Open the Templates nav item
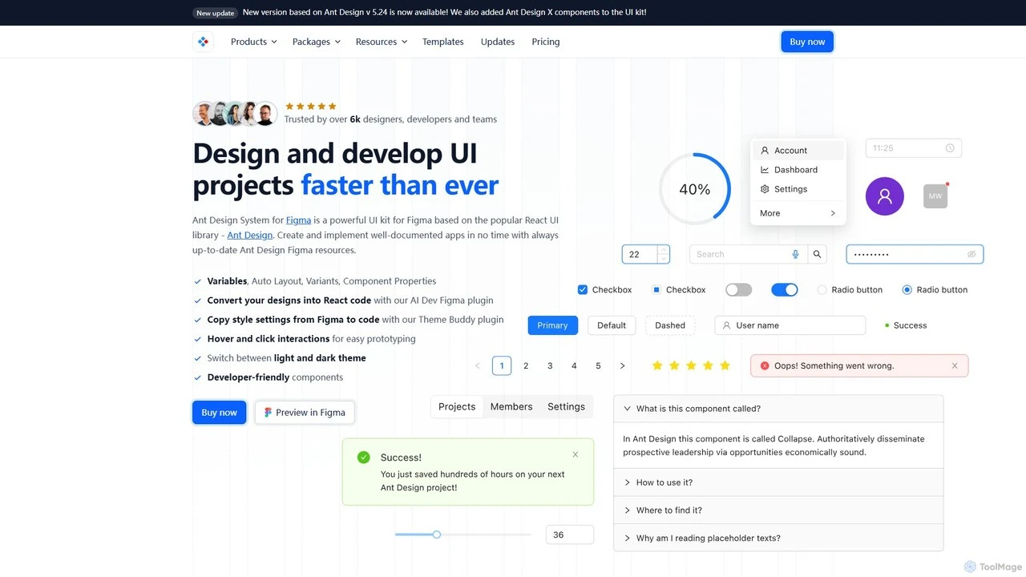Viewport: 1026px width, 577px height. point(443,42)
